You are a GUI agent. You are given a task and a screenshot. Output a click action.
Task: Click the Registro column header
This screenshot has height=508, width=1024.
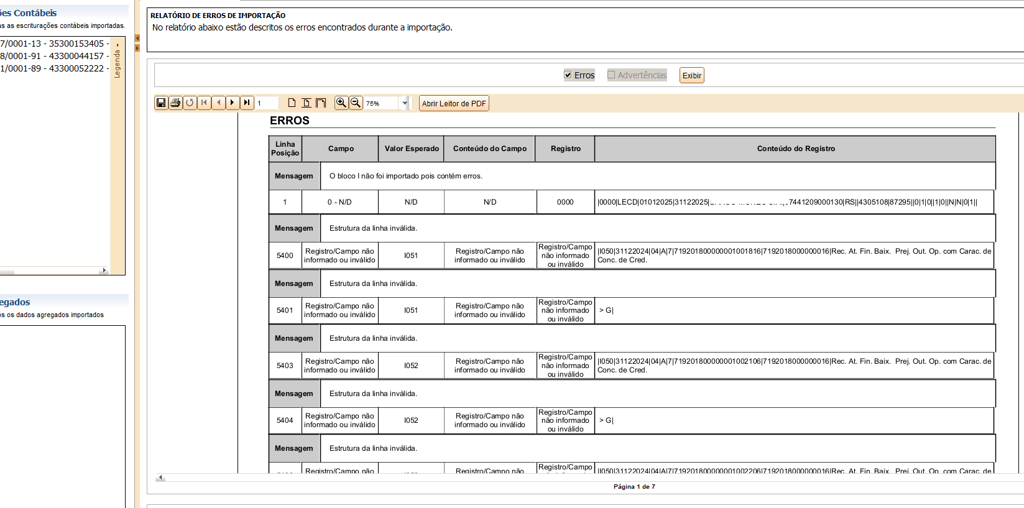pos(566,149)
